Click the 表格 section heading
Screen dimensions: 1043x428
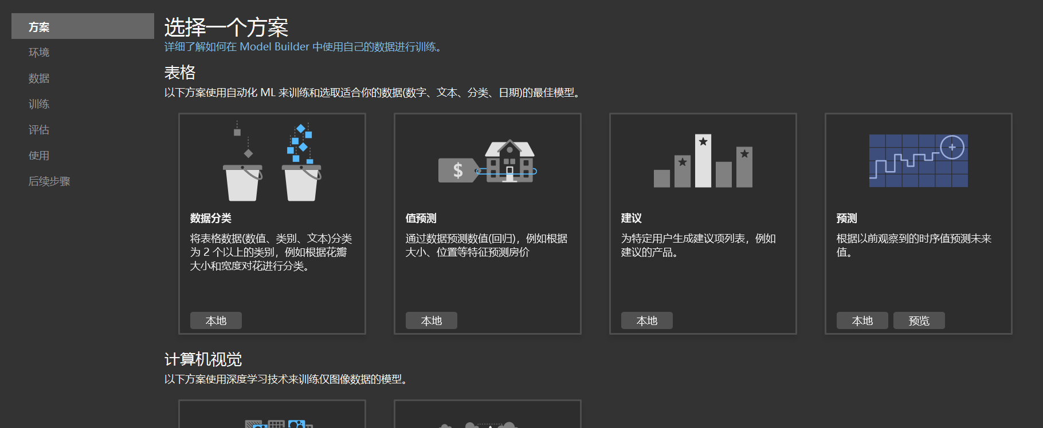[x=180, y=73]
